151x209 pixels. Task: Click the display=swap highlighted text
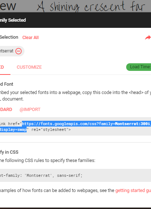tap(13, 129)
